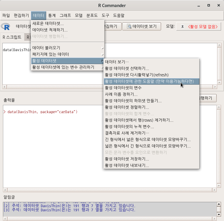Click script editor scroll down arrow
This screenshot has height=221, width=224.
219,82
